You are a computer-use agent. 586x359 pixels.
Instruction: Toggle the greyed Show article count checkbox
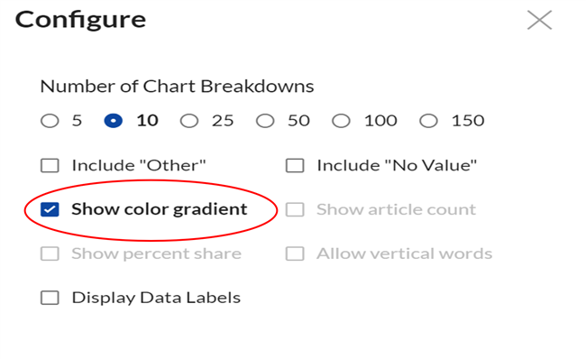[295, 209]
